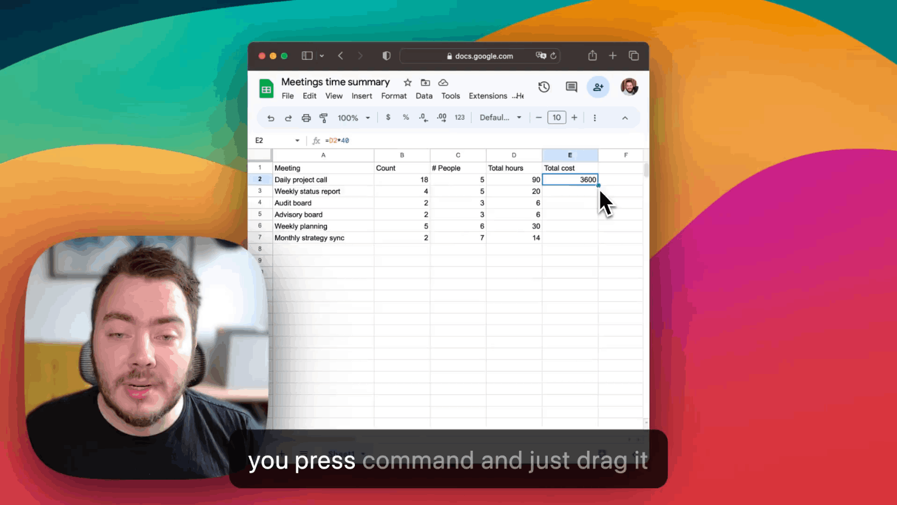Click the docs.google.com address bar
Viewport: 897px width, 505px height.
479,56
